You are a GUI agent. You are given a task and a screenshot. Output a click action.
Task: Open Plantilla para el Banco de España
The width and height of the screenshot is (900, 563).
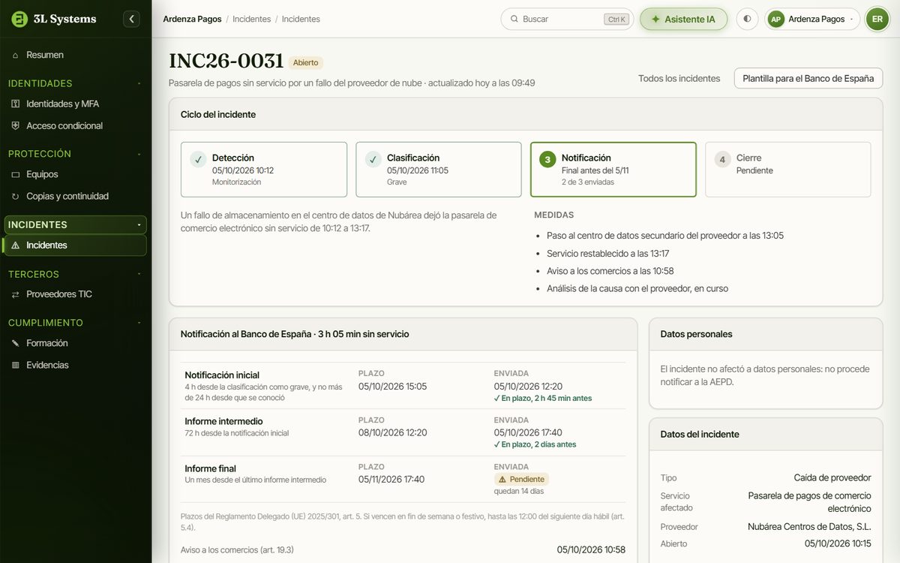click(x=808, y=78)
